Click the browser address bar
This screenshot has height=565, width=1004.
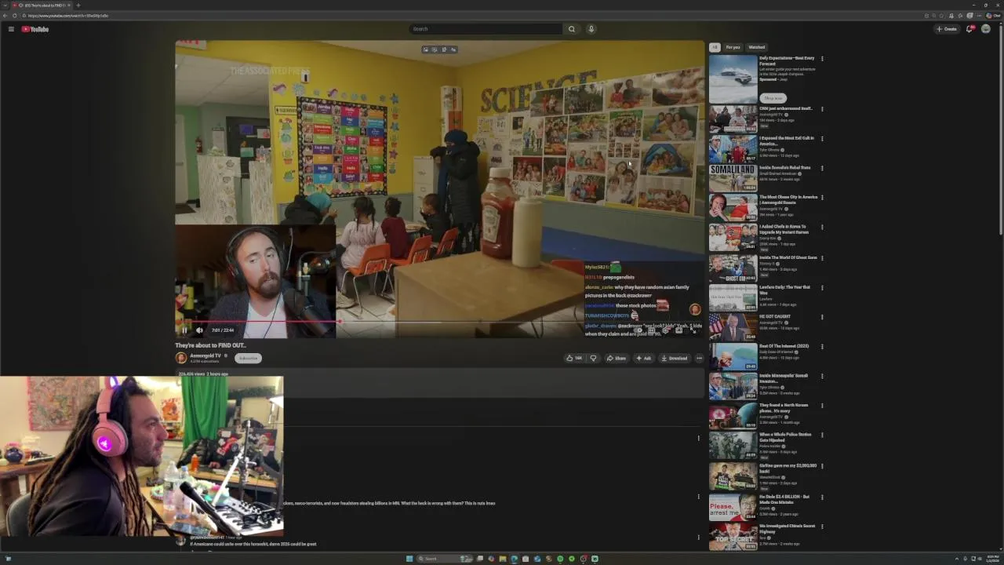tap(471, 16)
